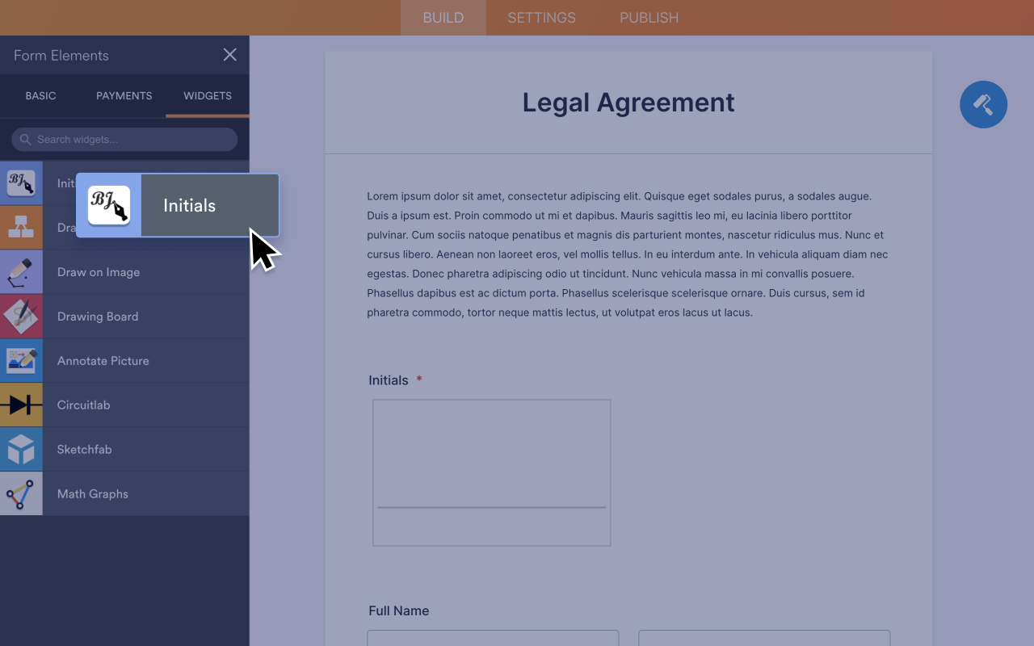Click the Full Name field label
Viewport: 1034px width, 646px height.
point(399,611)
